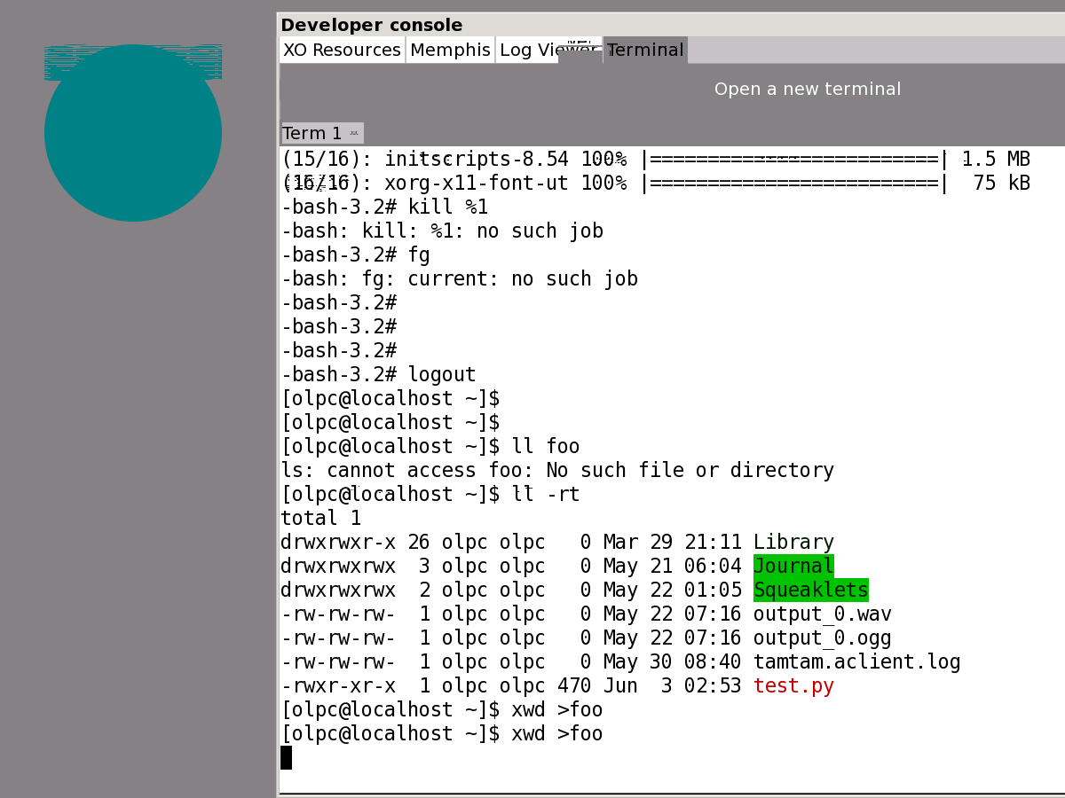Viewport: 1065px width, 798px height.
Task: Click the Library directory name
Action: click(x=793, y=542)
